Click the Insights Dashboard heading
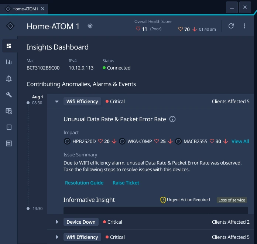The width and height of the screenshot is (257, 244). click(58, 47)
